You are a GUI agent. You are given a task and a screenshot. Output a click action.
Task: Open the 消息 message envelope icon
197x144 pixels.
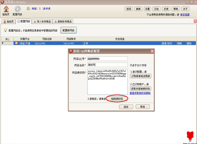(x=28, y=8)
